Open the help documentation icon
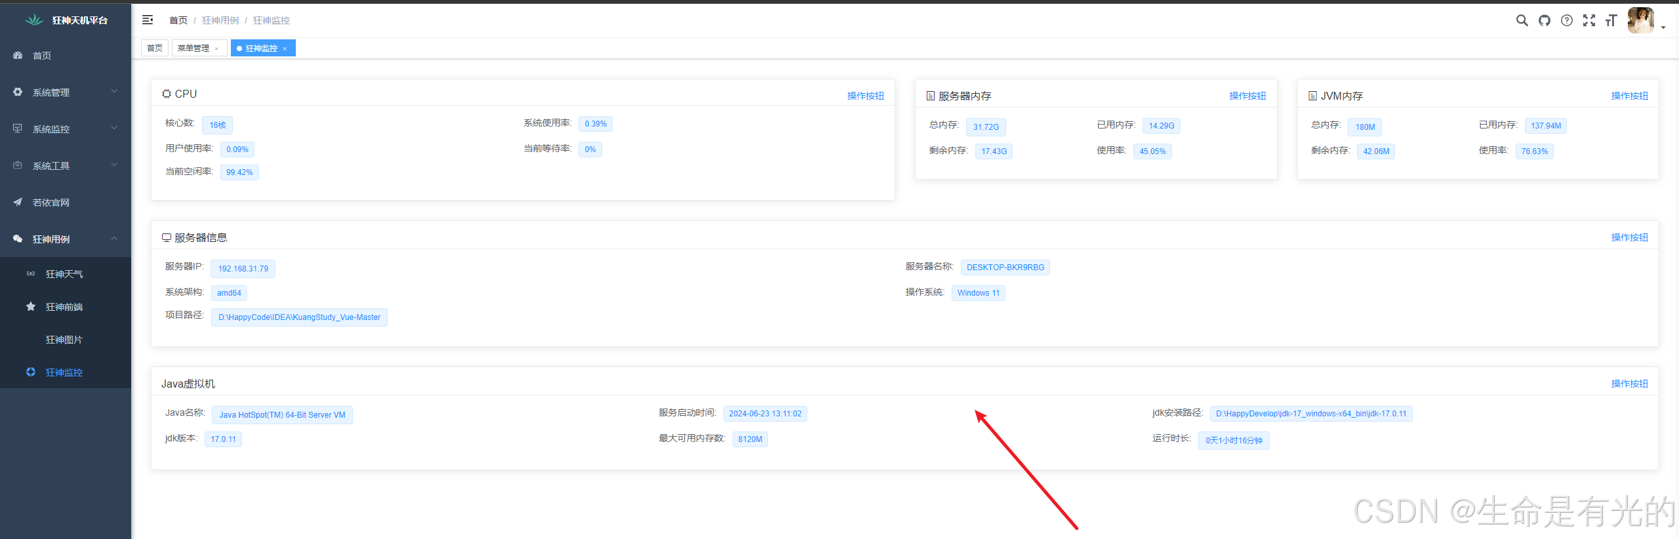This screenshot has width=1679, height=539. (x=1567, y=20)
